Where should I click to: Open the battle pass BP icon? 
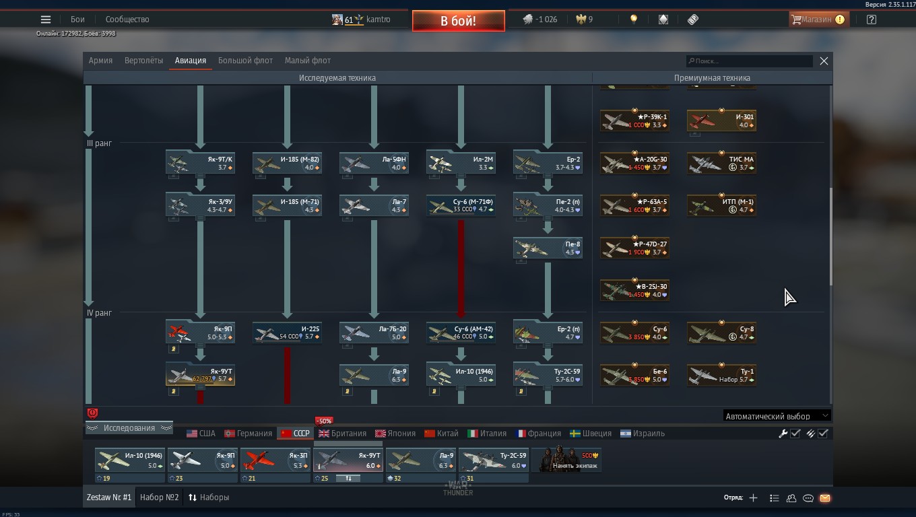[693, 20]
